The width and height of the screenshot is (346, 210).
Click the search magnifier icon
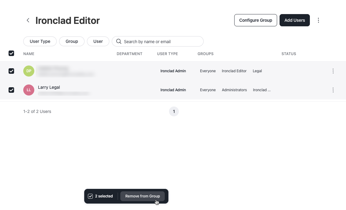point(119,41)
